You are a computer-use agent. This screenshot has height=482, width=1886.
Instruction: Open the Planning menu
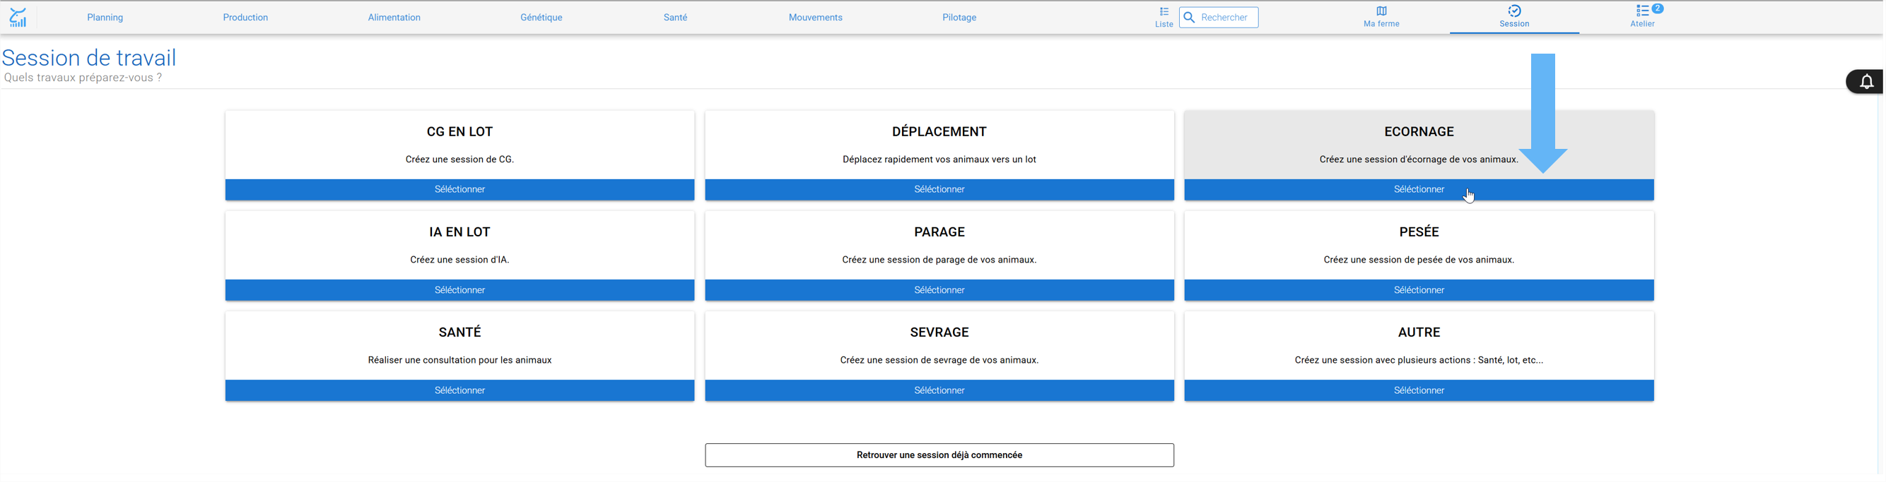(x=105, y=18)
